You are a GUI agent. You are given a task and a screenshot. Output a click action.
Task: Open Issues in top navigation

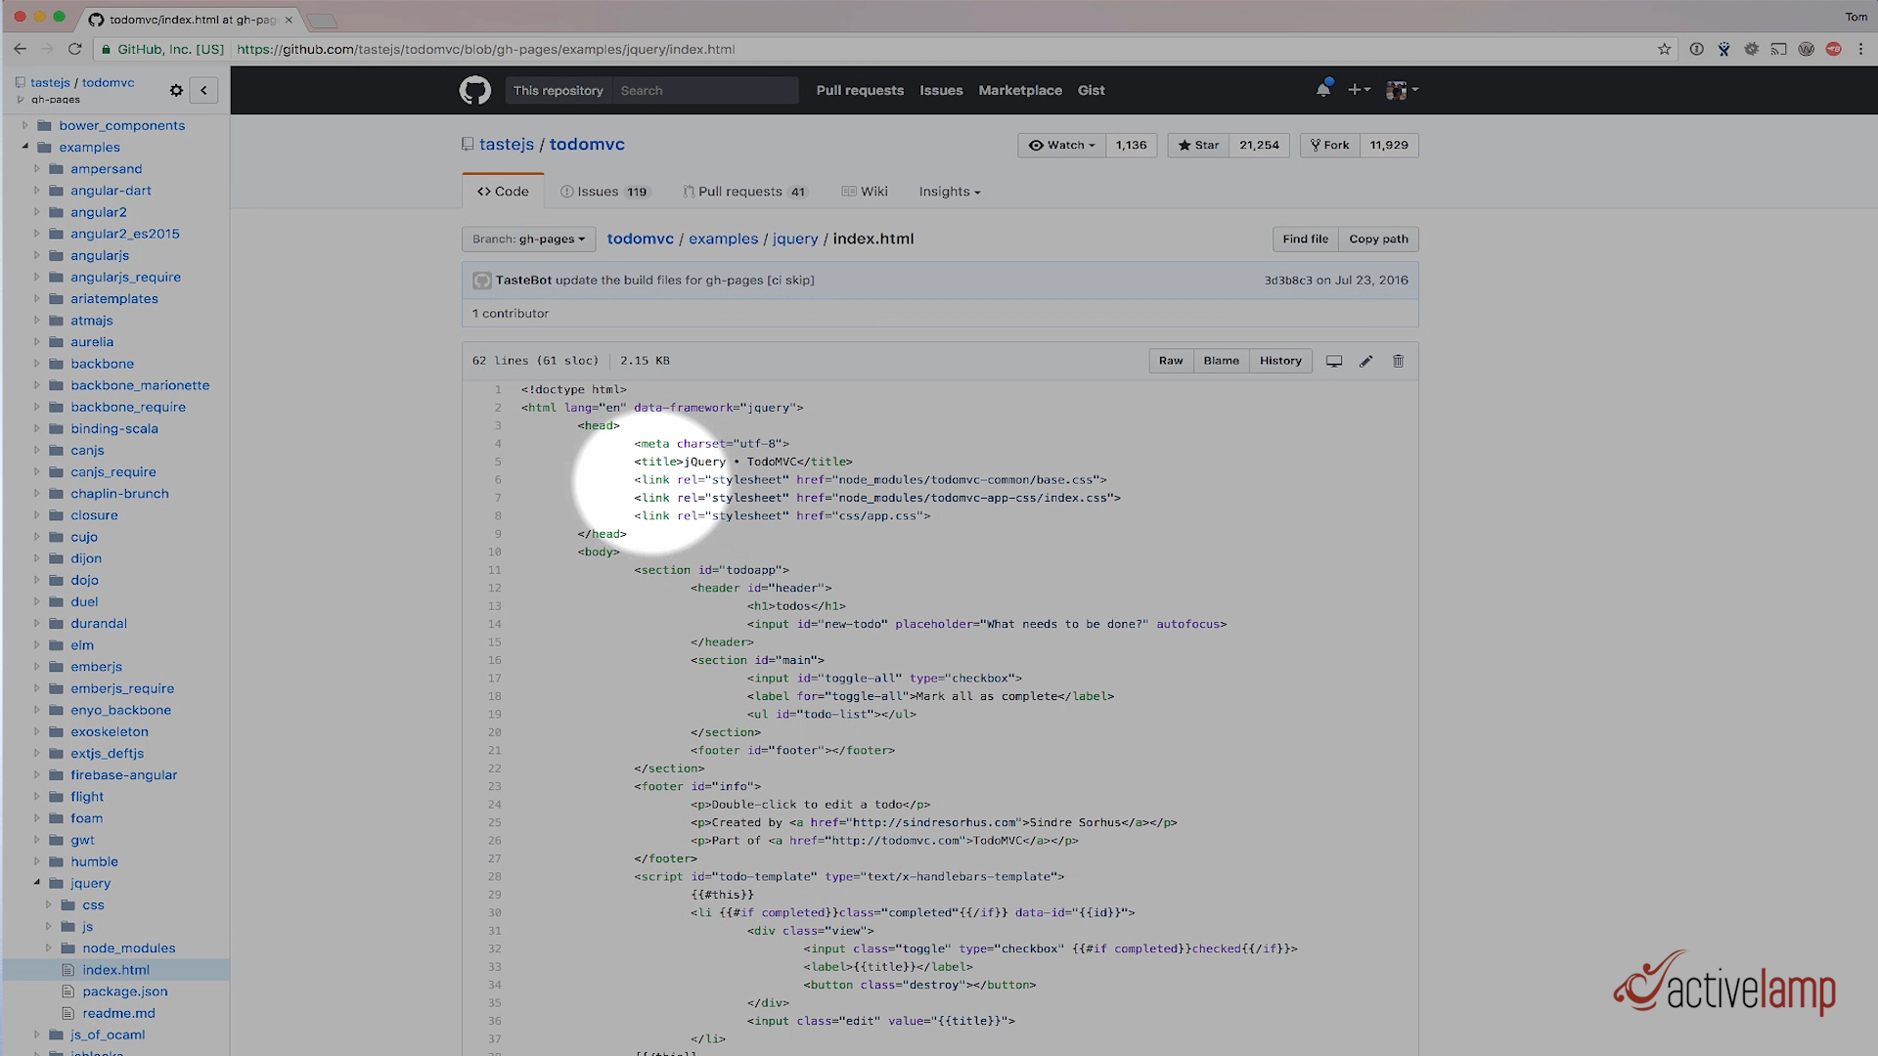tap(941, 90)
